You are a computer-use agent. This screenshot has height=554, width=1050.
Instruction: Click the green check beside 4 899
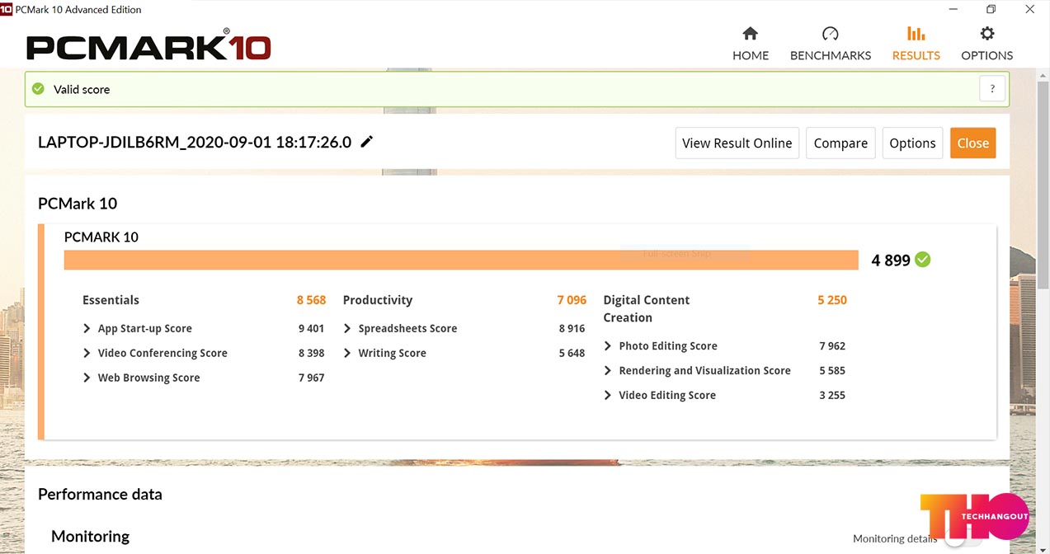923,260
